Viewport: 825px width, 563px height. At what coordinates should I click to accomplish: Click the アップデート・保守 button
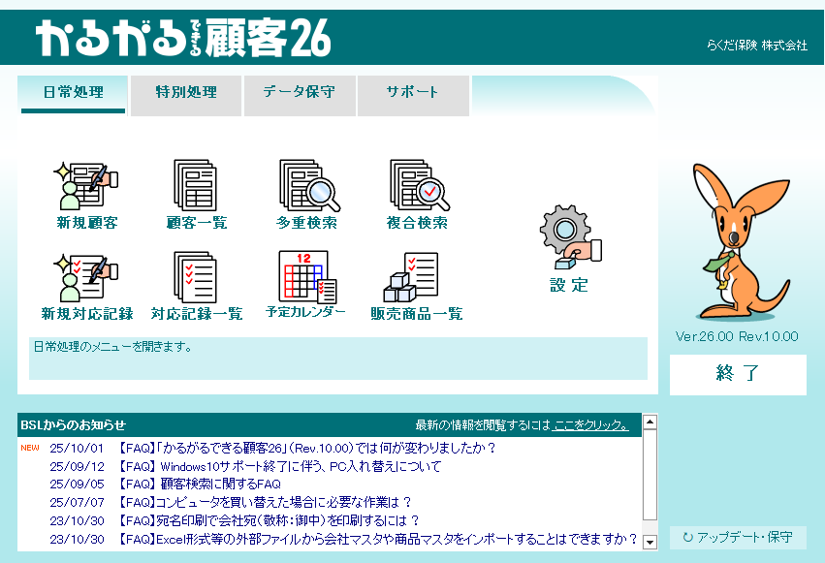tap(738, 537)
